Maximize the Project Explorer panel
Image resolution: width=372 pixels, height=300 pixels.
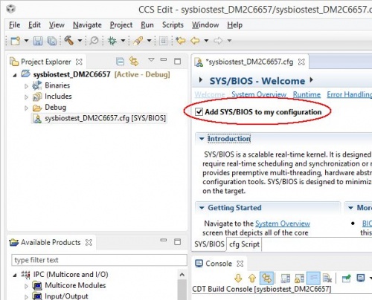pyautogui.click(x=178, y=61)
